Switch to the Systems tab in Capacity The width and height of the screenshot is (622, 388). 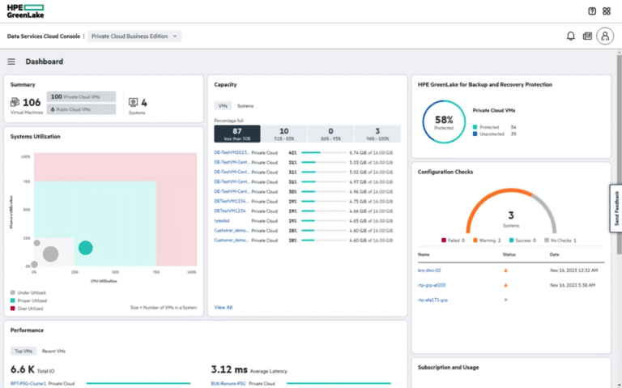point(245,106)
